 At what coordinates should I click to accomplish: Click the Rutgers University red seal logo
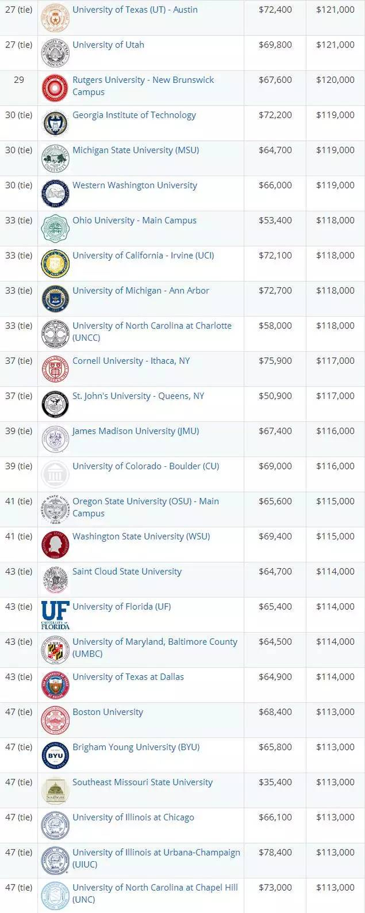(55, 88)
